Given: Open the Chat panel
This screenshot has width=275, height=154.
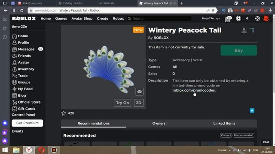Looking at the screenshot, I should (x=266, y=142).
